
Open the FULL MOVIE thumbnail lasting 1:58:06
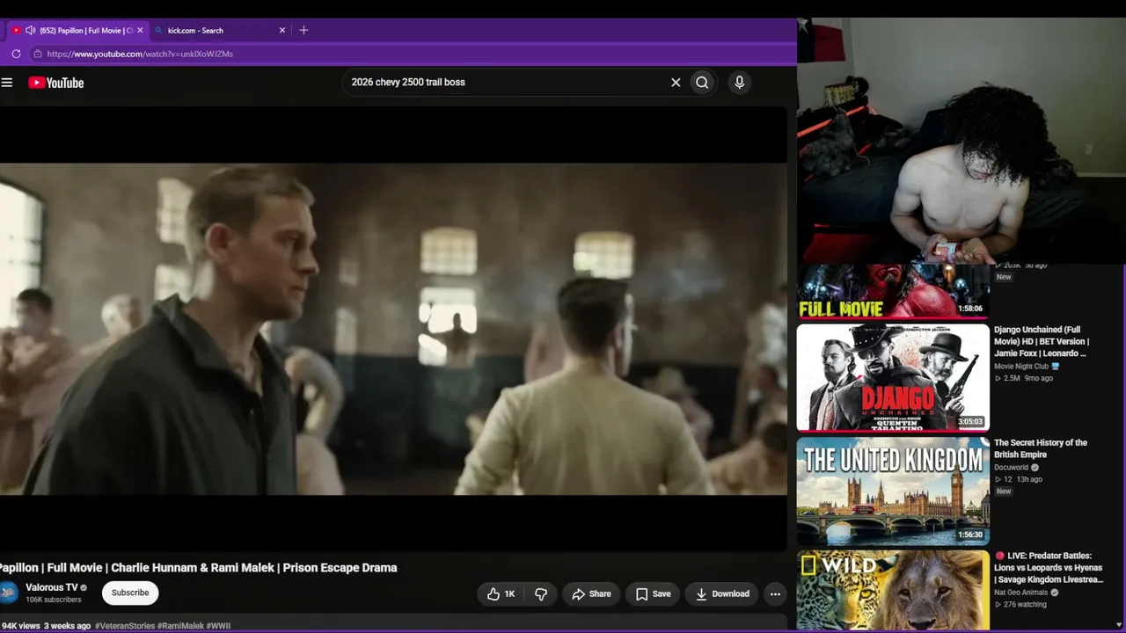893,291
